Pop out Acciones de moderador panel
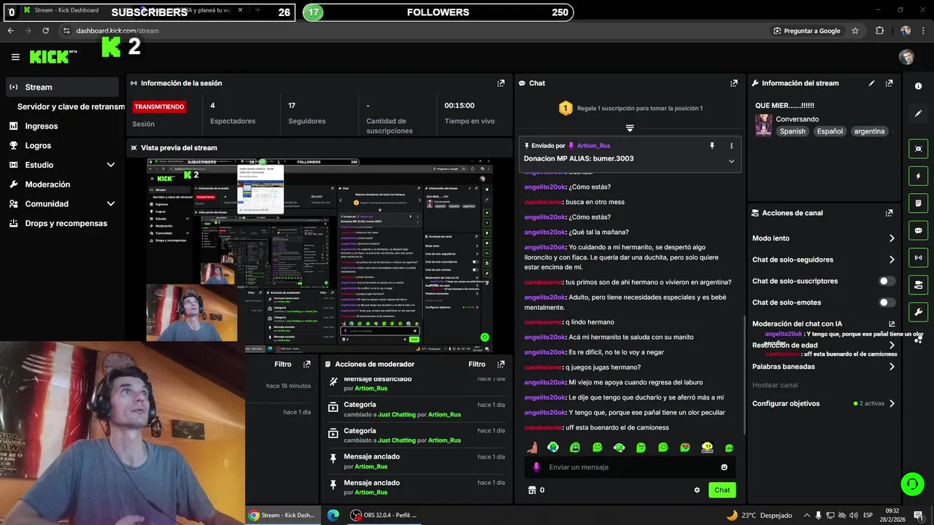The image size is (934, 525). (501, 364)
